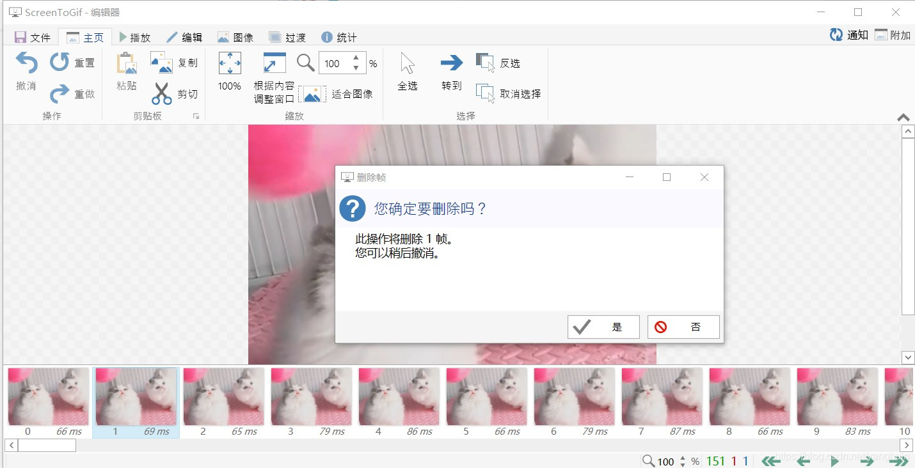Click frame strip scroll-left arrow

coord(10,445)
